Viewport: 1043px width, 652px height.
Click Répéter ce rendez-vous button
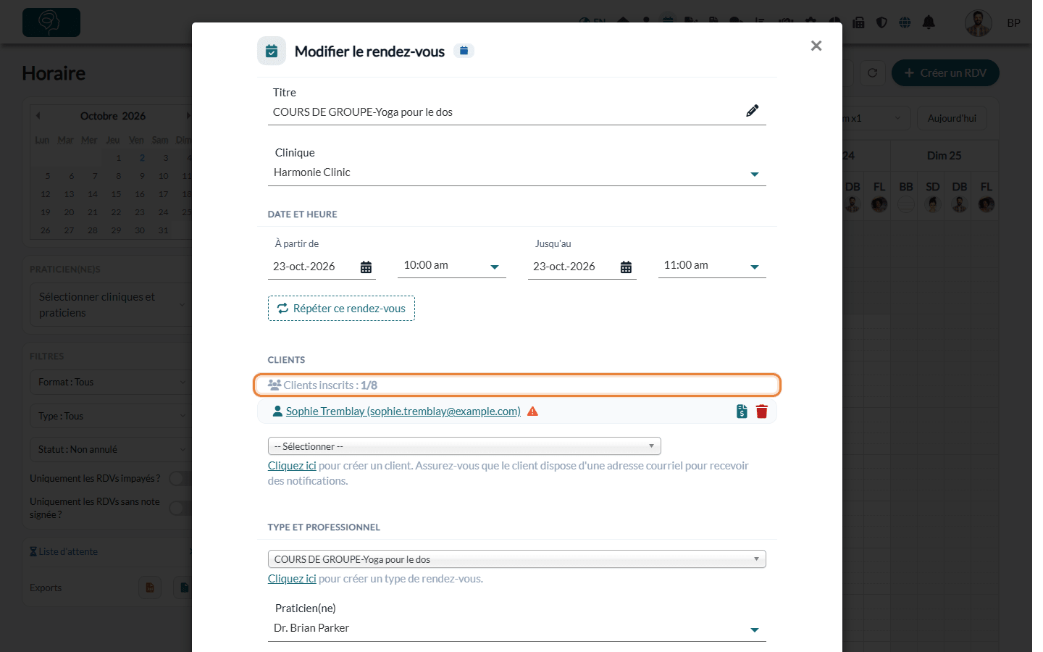coord(341,309)
